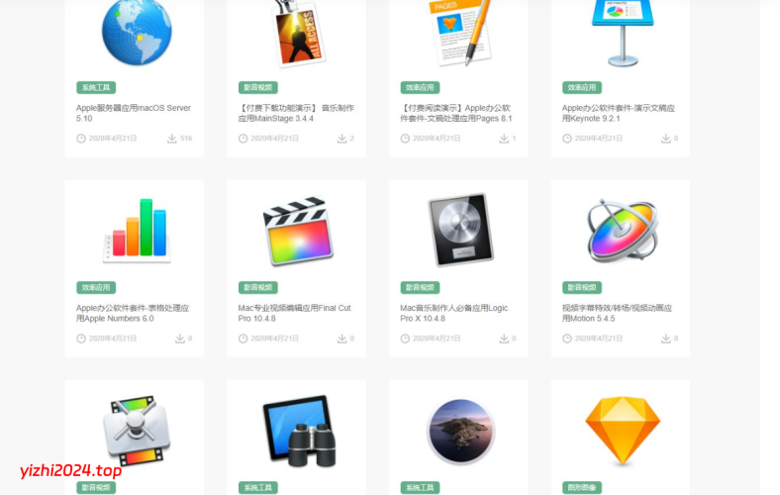The image size is (780, 495).
Task: Click download icon on Pages 8.1 card
Action: pyautogui.click(x=504, y=139)
